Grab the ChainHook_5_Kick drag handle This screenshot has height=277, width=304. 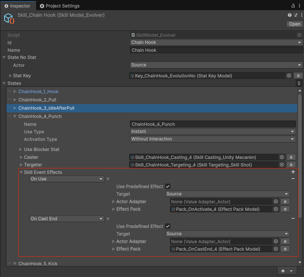coord(9,263)
